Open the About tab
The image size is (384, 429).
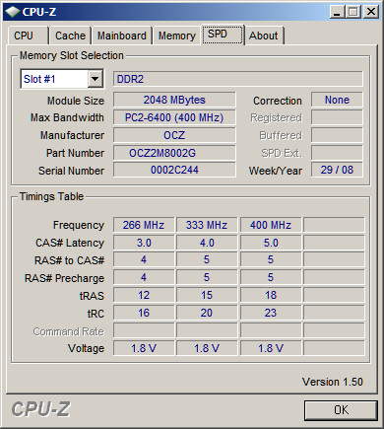tap(264, 36)
